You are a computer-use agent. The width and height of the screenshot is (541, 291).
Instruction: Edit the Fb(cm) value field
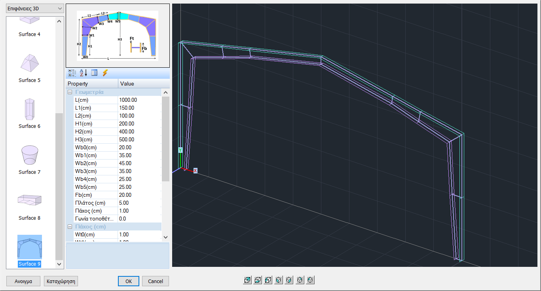coord(140,195)
